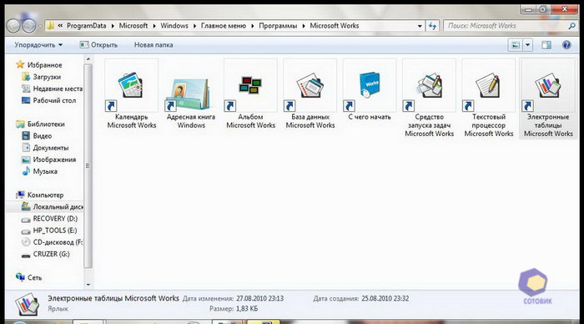Select the С чего начать shortcut
Image resolution: width=584 pixels, height=324 pixels.
370,90
